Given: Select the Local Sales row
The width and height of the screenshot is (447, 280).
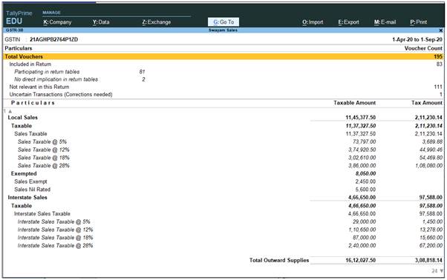Looking at the screenshot, I should pos(223,117).
